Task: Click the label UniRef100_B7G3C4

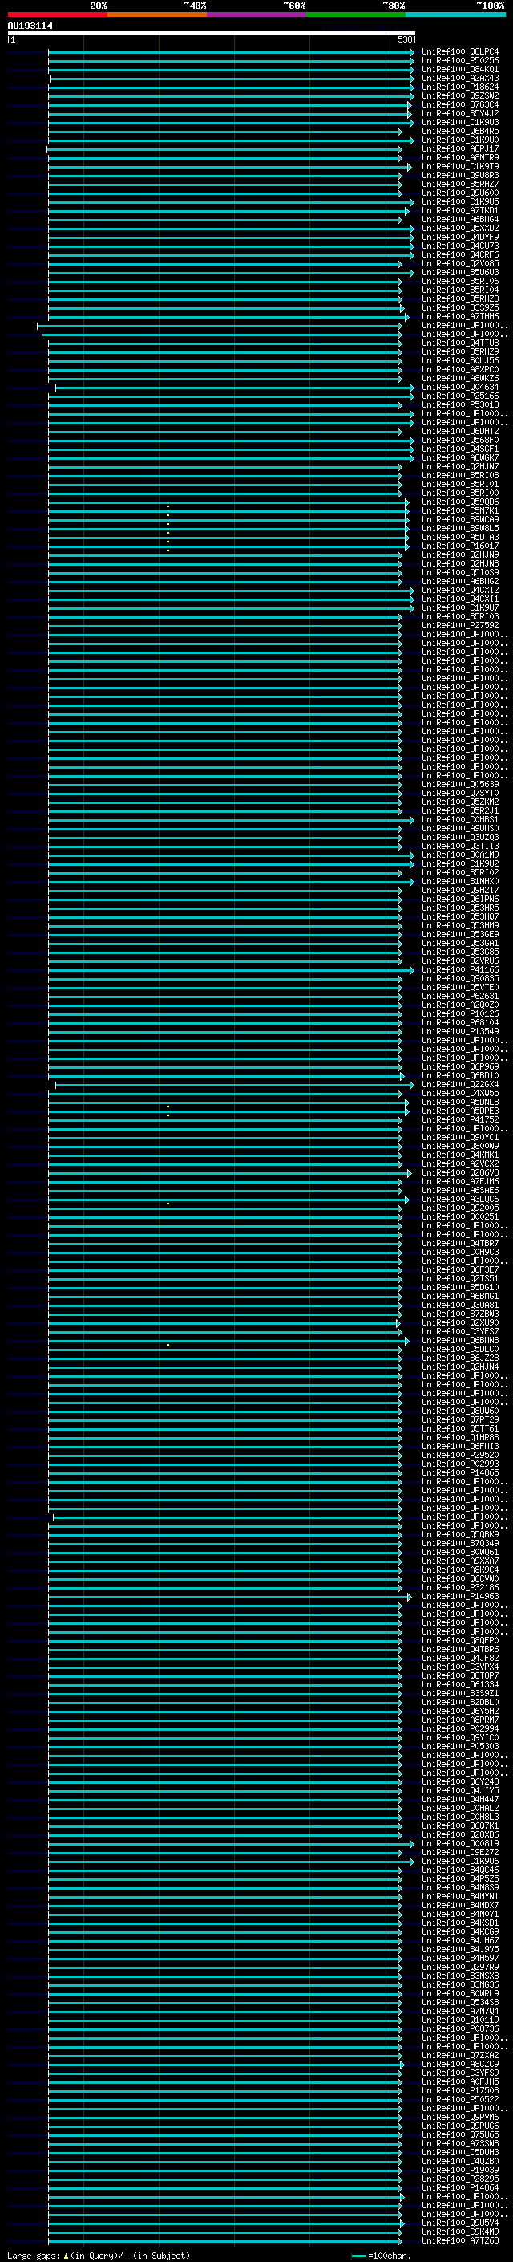Action: (x=459, y=104)
